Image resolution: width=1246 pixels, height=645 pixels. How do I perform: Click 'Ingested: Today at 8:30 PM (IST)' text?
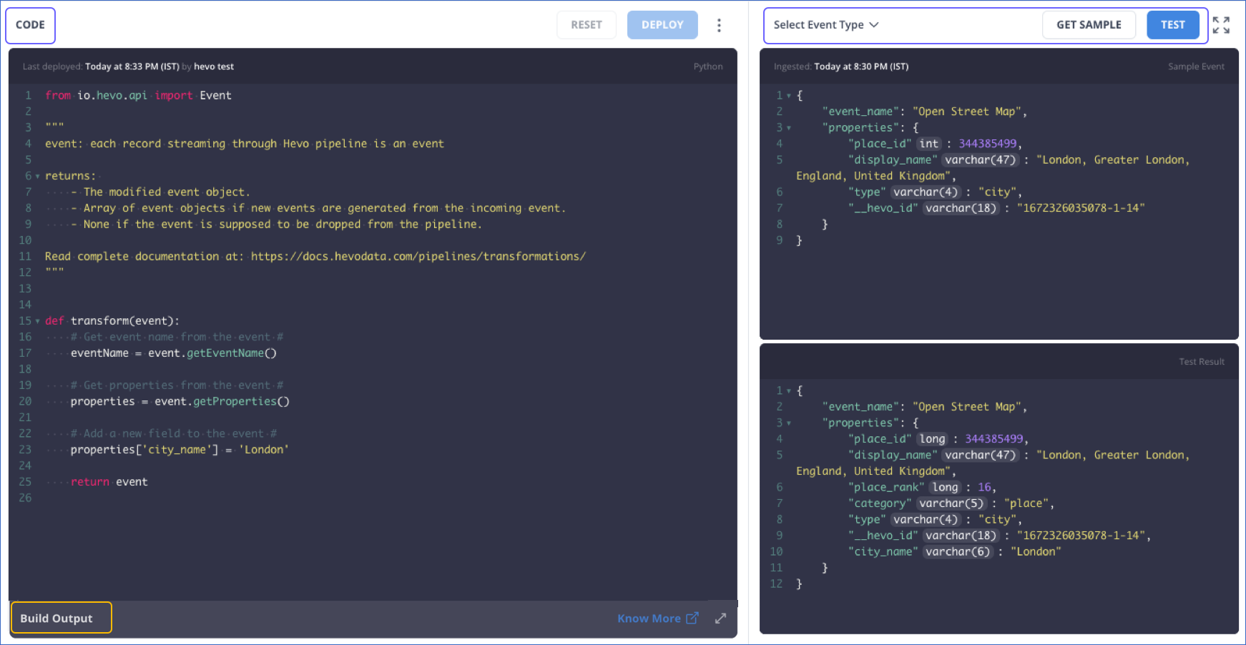click(x=841, y=67)
